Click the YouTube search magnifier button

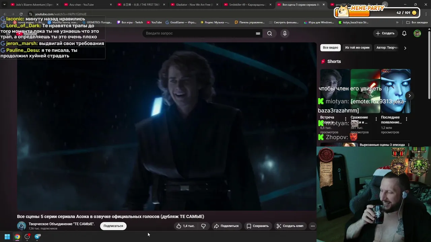(x=269, y=33)
